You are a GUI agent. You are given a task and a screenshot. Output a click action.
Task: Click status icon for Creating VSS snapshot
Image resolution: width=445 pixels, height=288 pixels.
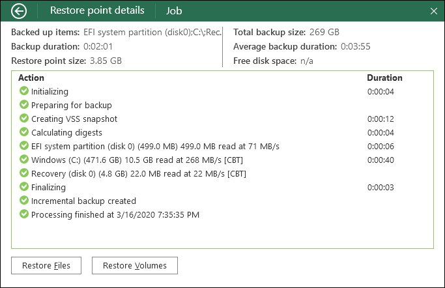pos(24,119)
